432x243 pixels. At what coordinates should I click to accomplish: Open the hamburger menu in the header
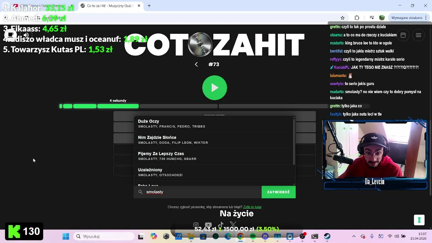point(418,35)
